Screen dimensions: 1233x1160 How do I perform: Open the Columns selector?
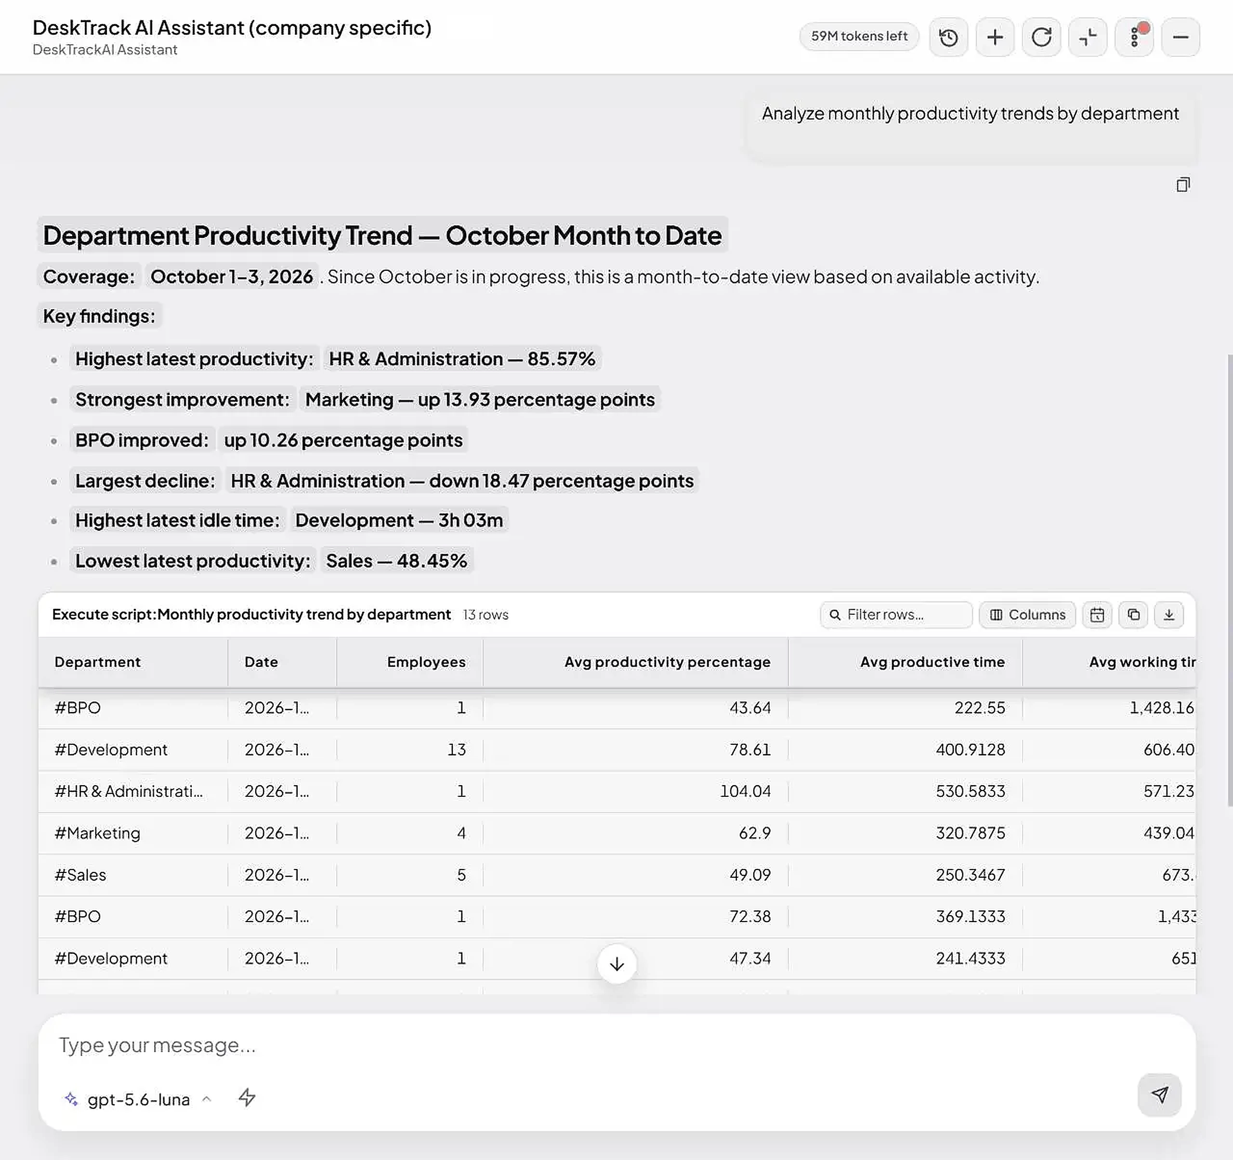tap(1027, 615)
